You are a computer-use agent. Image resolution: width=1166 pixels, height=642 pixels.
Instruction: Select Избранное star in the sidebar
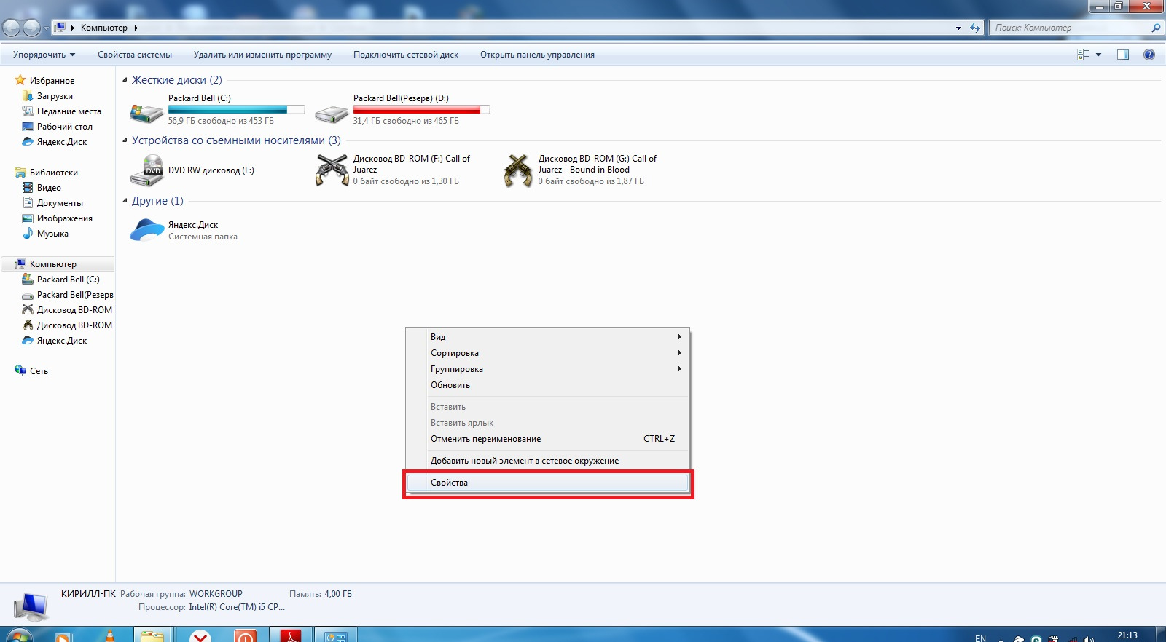click(x=20, y=80)
